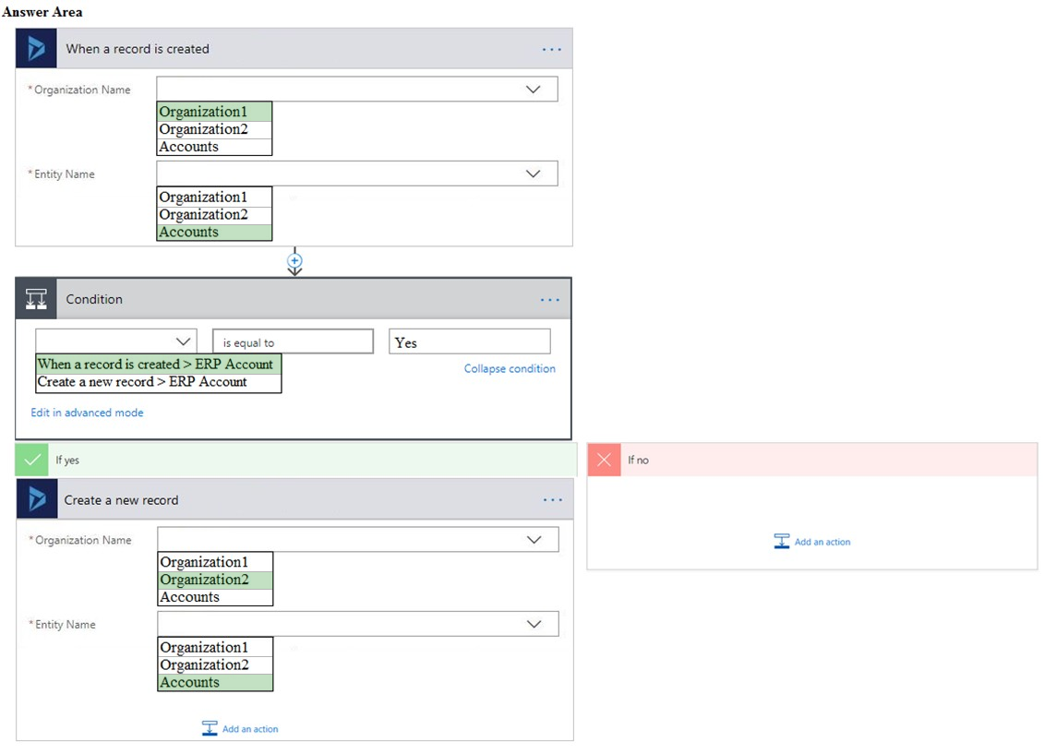Open the ellipsis menu of 'Create a new record'

pyautogui.click(x=553, y=500)
